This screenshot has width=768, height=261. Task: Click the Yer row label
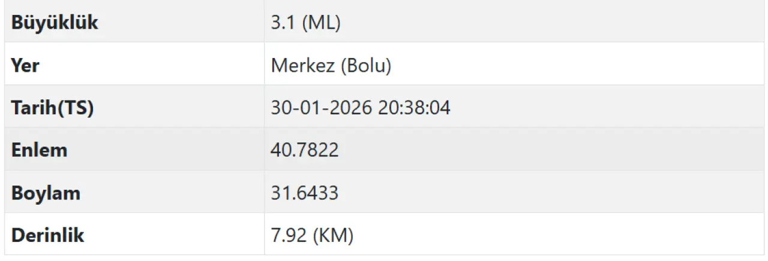[25, 65]
